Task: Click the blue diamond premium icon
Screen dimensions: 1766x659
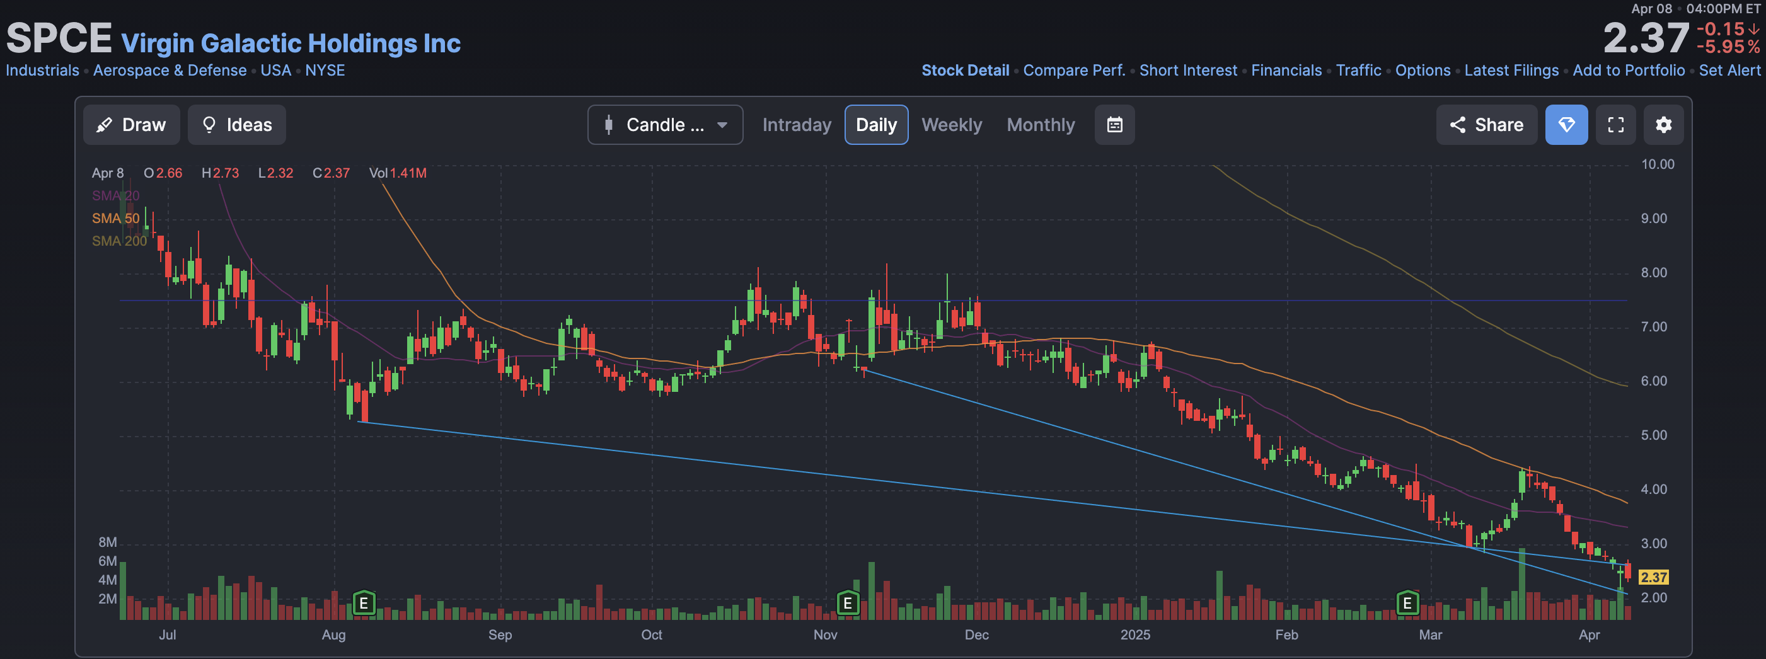Action: pos(1566,125)
